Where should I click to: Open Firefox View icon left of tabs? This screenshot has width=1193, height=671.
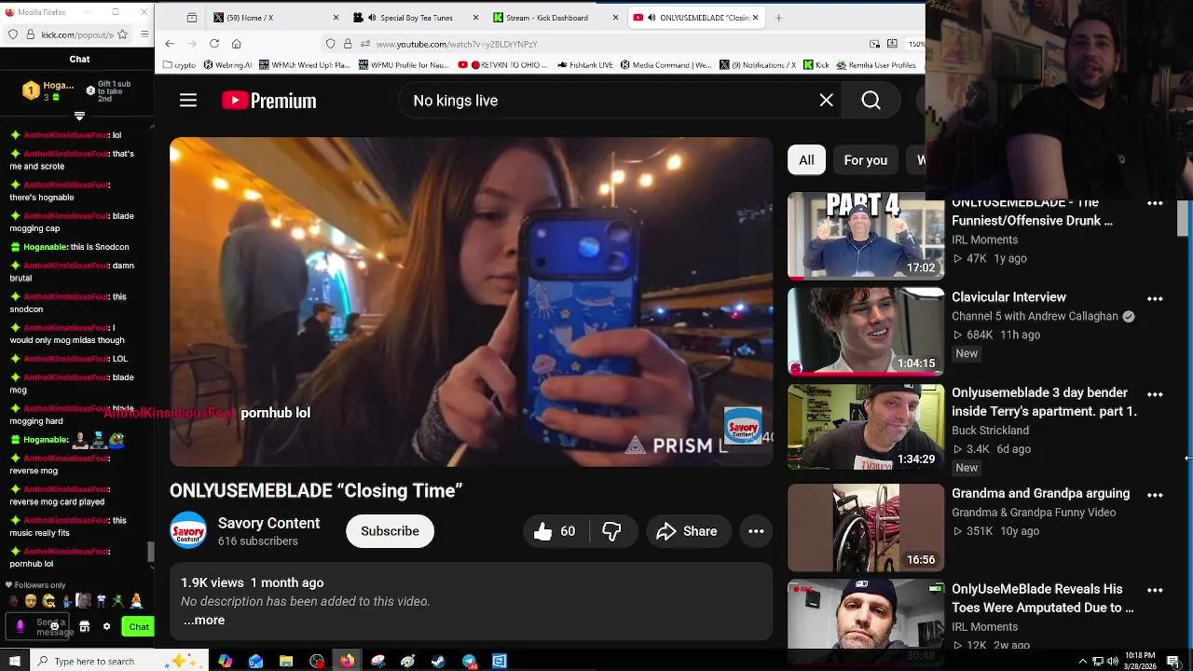pos(192,18)
